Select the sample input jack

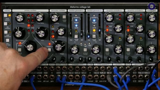click(39, 69)
